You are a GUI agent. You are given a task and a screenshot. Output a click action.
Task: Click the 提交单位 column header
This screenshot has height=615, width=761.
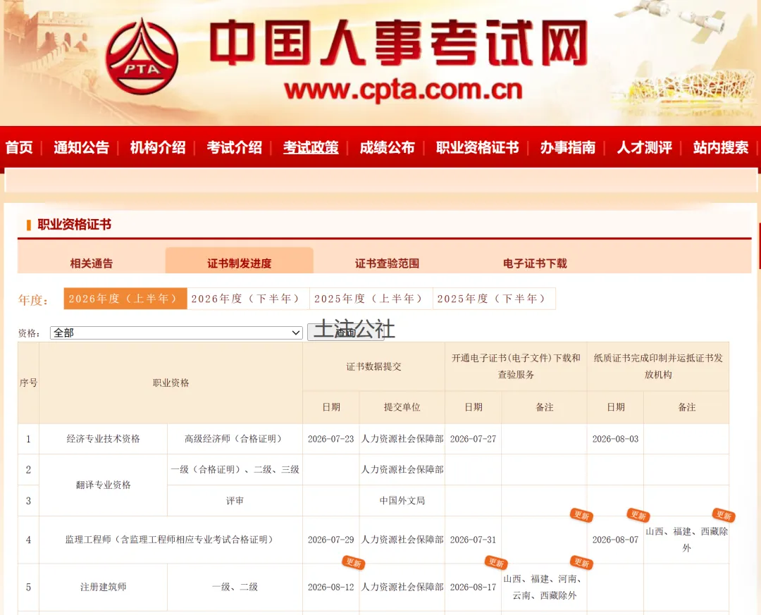[402, 407]
